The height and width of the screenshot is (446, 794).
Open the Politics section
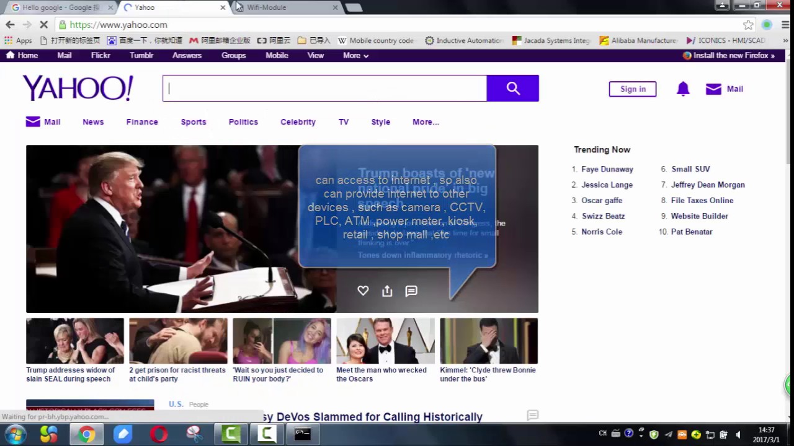click(243, 122)
